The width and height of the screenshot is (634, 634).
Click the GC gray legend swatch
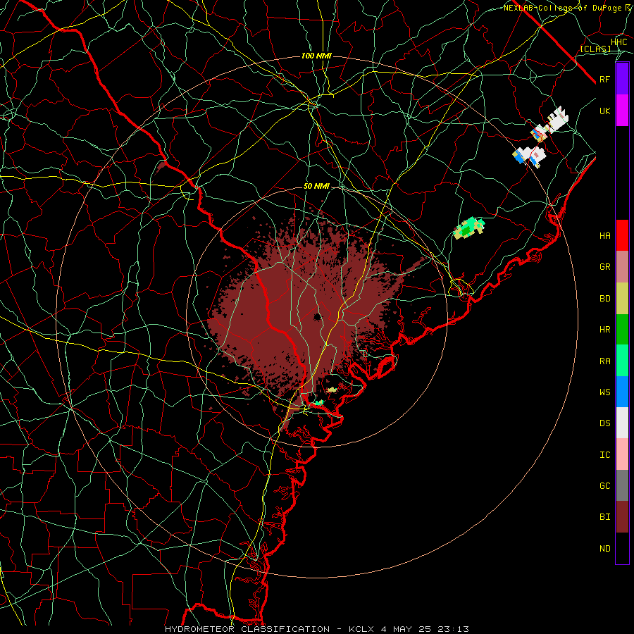point(622,485)
